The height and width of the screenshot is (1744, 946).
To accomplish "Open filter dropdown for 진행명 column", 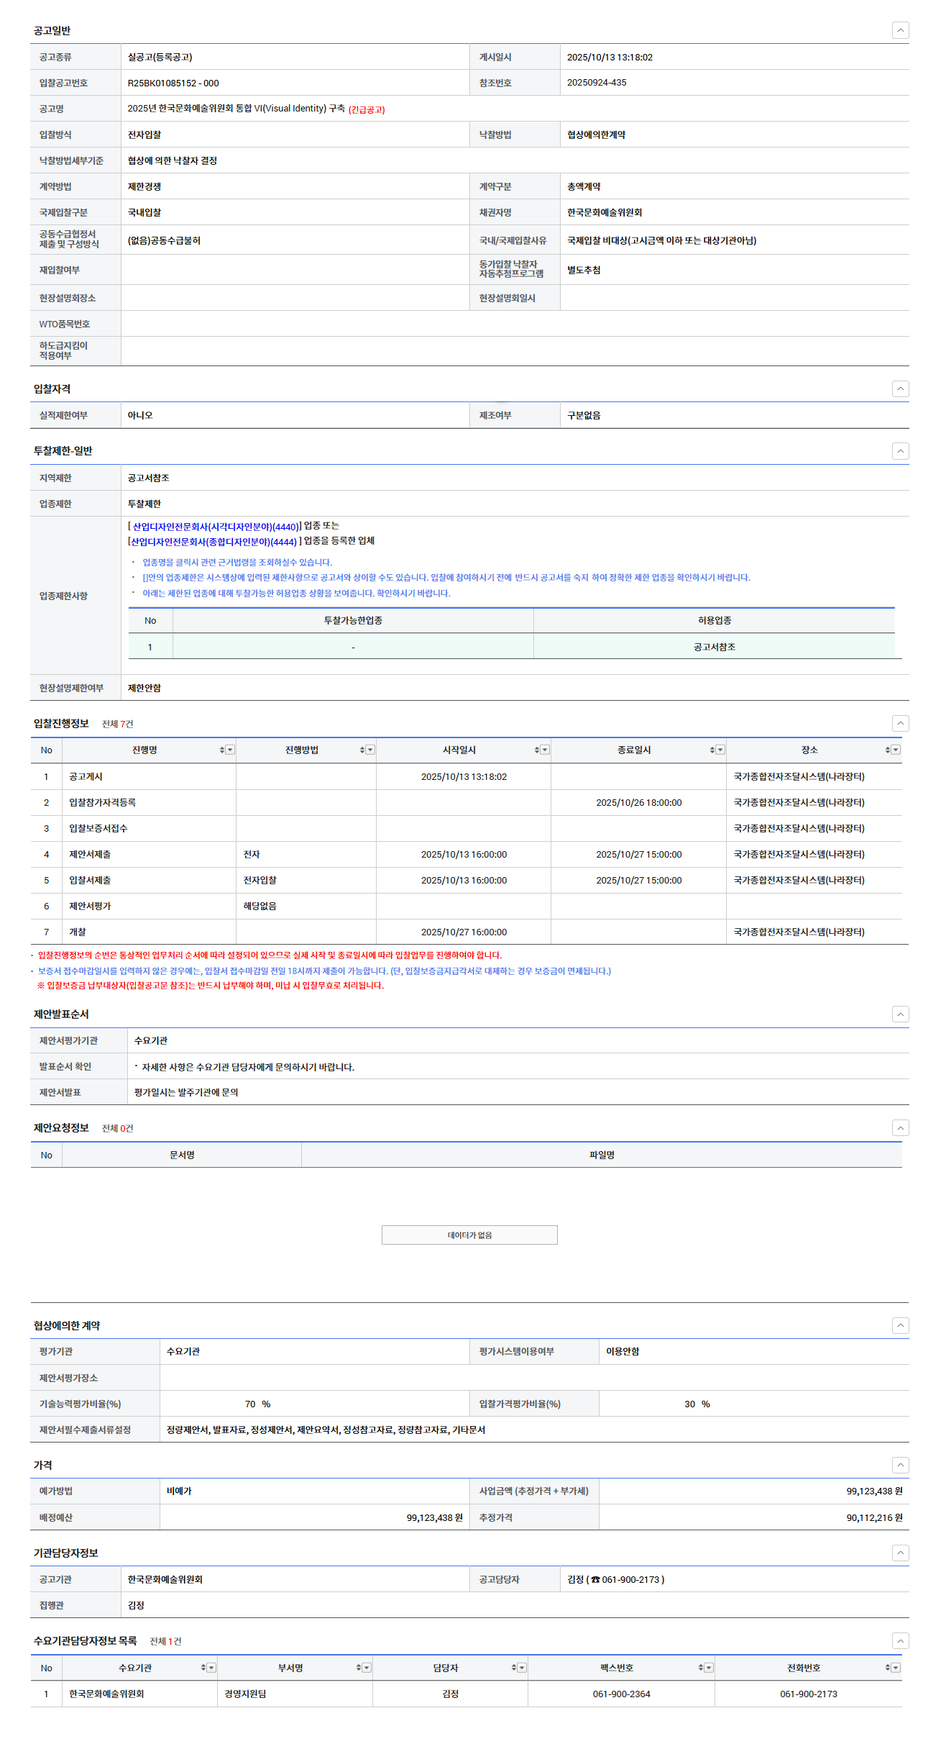I will click(x=230, y=750).
